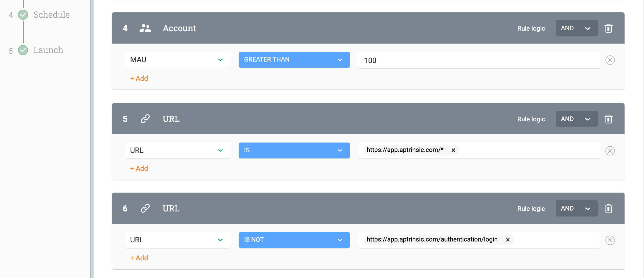
Task: Open the GREATER THAN operator dropdown
Action: (x=294, y=60)
